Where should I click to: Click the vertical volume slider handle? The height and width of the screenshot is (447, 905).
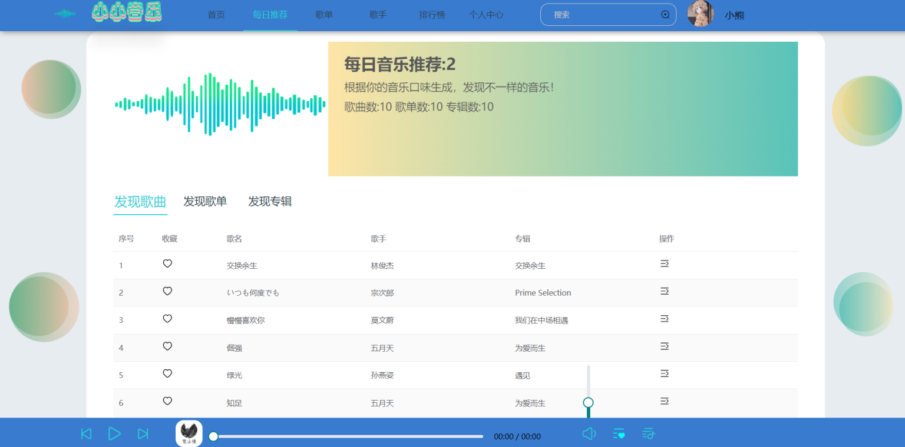(x=588, y=403)
